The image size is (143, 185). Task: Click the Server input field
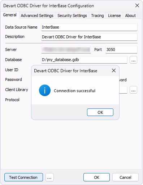[x=66, y=50]
